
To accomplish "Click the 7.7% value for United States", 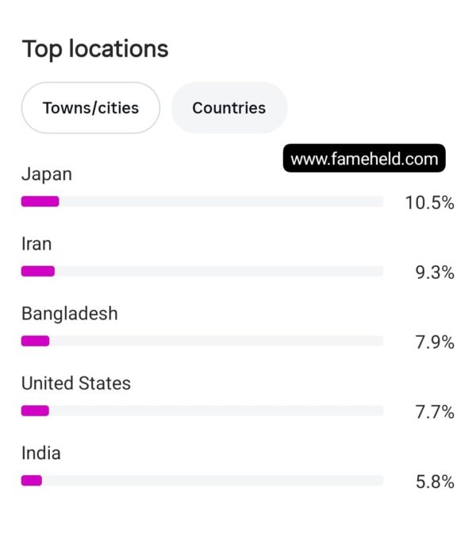I will point(435,412).
